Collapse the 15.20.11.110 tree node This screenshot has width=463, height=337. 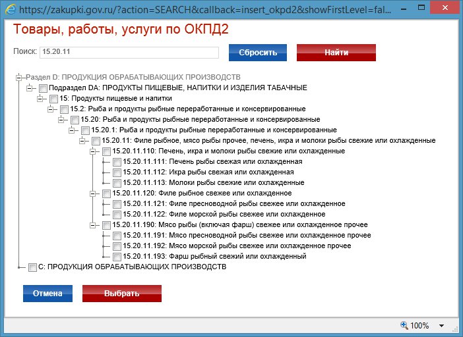click(x=93, y=151)
